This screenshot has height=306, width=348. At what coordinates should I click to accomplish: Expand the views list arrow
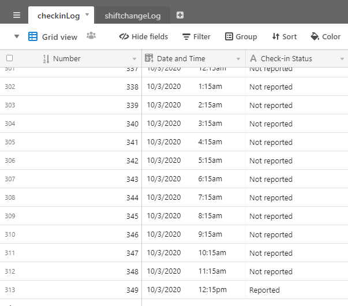[x=17, y=36]
